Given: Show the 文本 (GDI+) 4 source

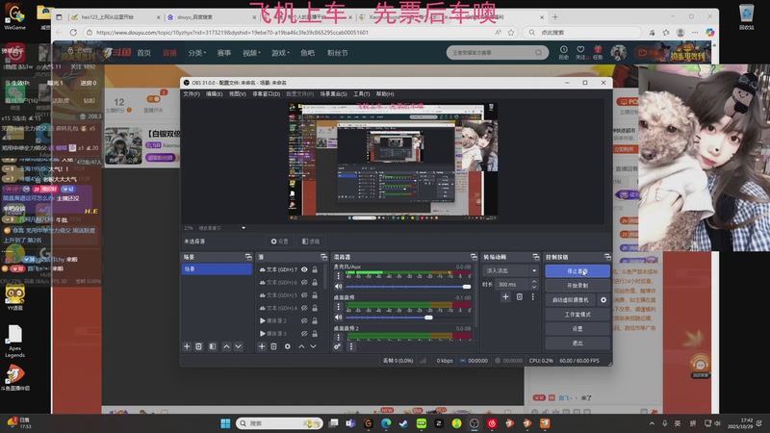Looking at the screenshot, I should coord(304,308).
